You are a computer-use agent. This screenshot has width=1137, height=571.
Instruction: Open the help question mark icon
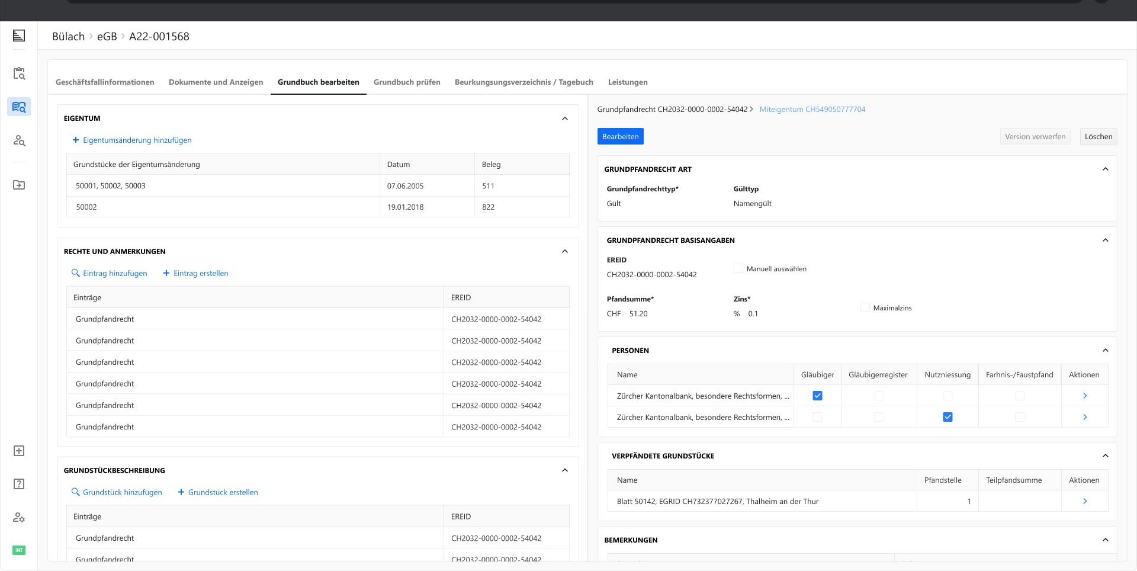click(x=19, y=484)
